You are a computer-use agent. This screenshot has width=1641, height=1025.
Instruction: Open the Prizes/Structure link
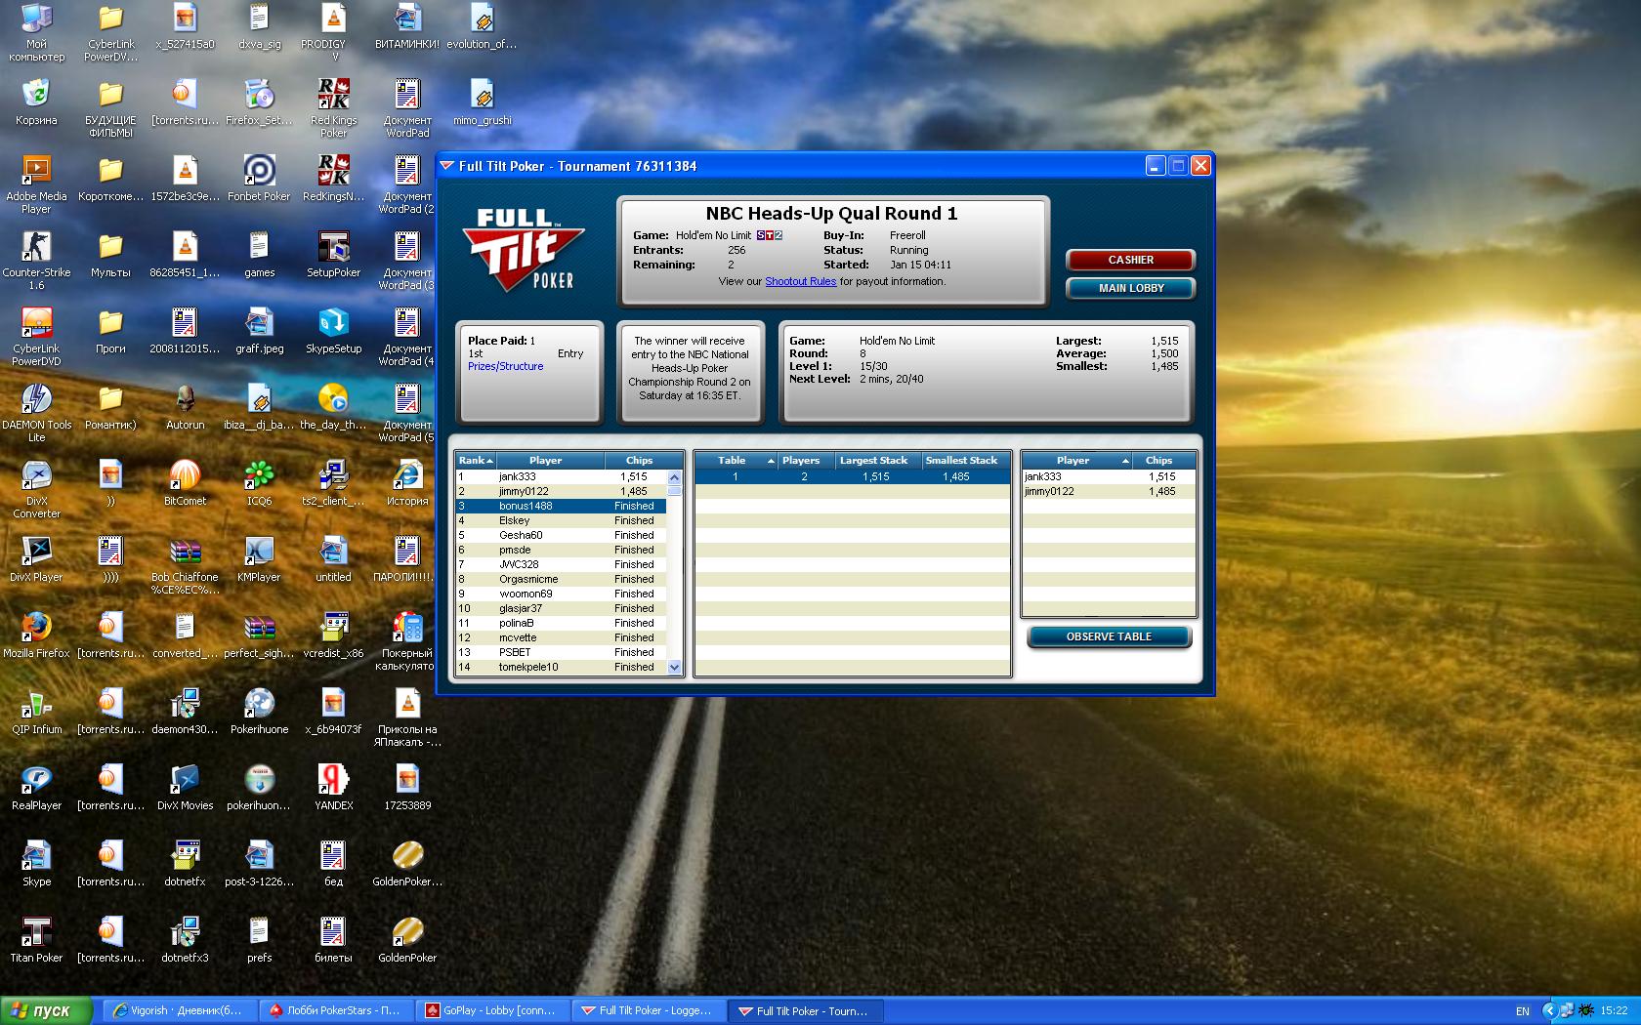505,366
